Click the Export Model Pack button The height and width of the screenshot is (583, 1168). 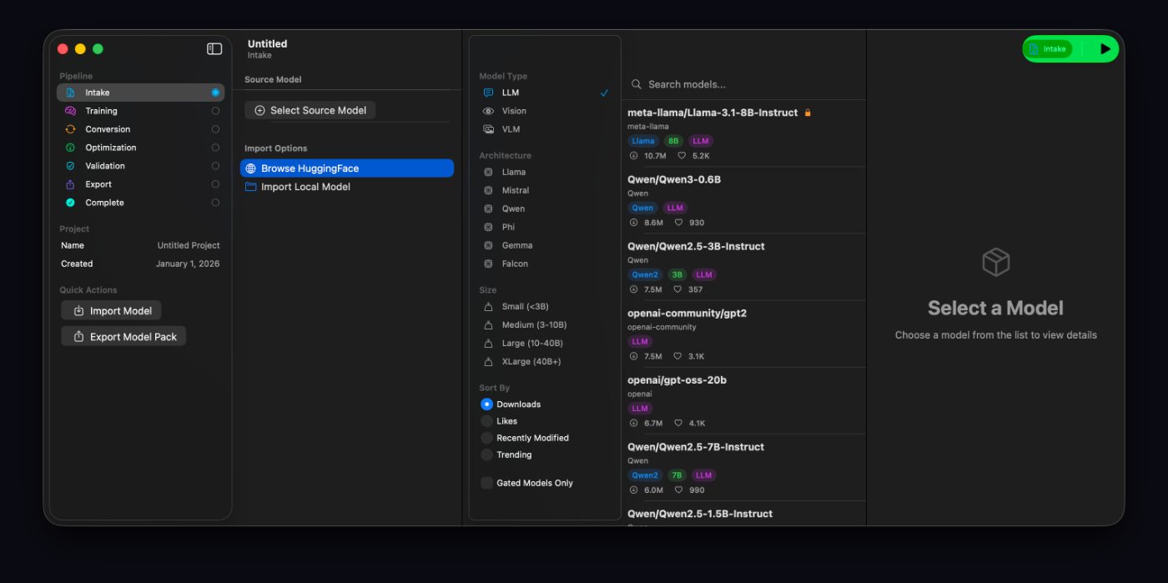pos(123,336)
